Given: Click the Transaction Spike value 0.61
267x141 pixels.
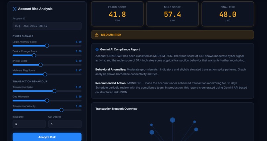Looking at the screenshot, I should [x=79, y=87].
